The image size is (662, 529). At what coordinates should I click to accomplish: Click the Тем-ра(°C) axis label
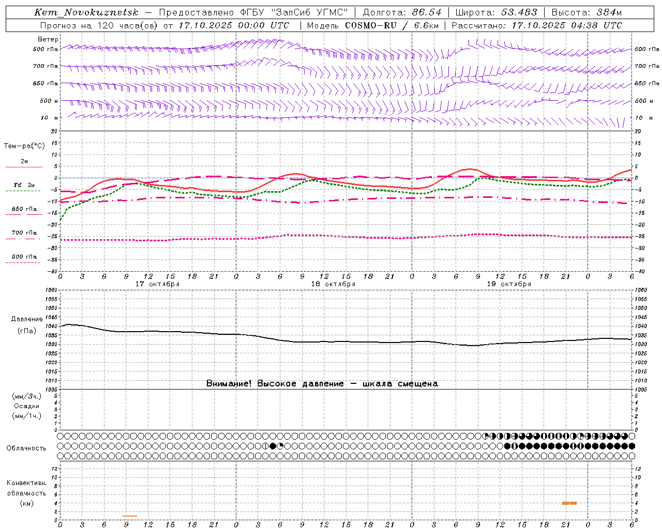(24, 146)
